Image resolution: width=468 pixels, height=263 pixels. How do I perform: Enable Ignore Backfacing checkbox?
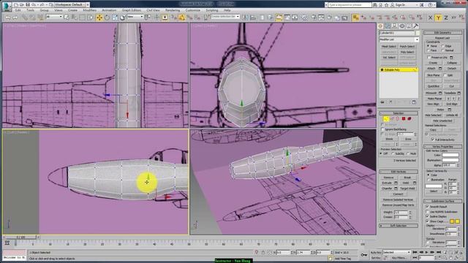(382, 129)
